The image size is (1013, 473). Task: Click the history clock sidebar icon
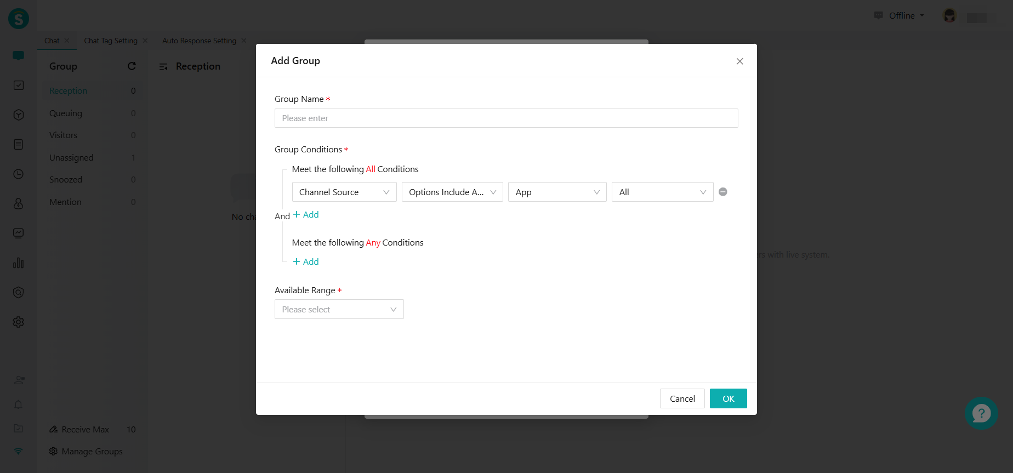point(19,174)
